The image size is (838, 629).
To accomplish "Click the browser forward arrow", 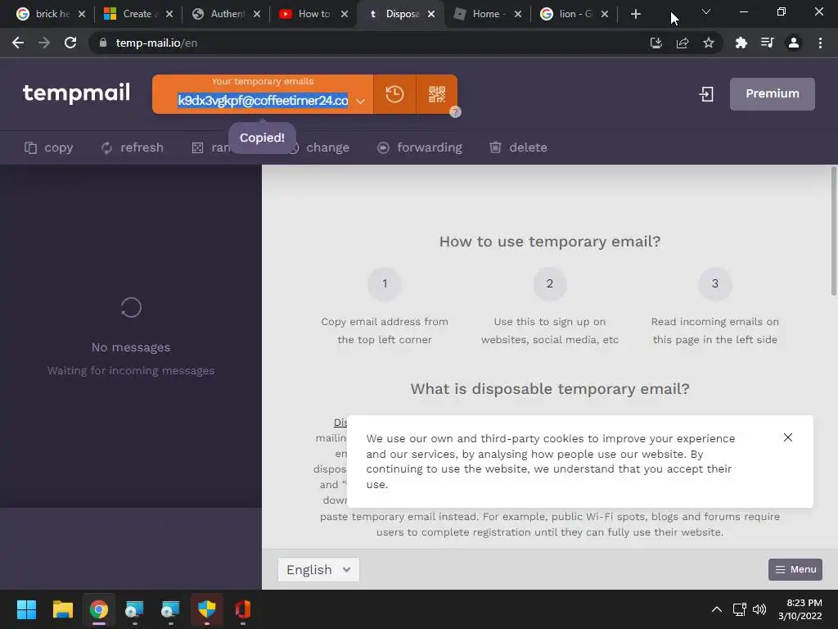I will [44, 43].
